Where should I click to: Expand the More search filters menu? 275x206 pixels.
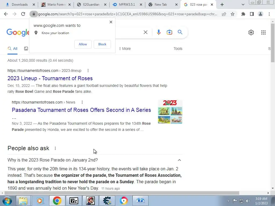(x=125, y=49)
